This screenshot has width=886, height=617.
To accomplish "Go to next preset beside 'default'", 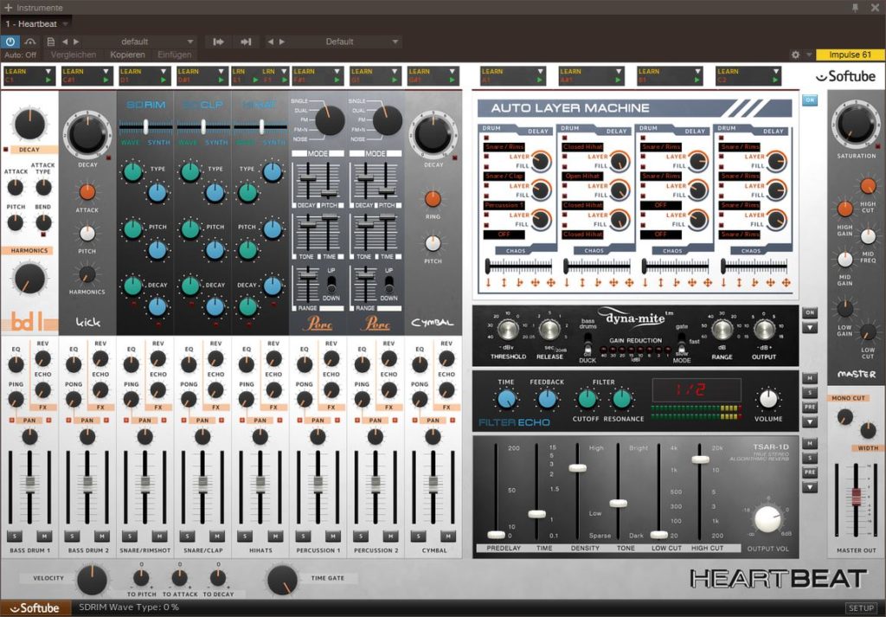I will tap(76, 42).
